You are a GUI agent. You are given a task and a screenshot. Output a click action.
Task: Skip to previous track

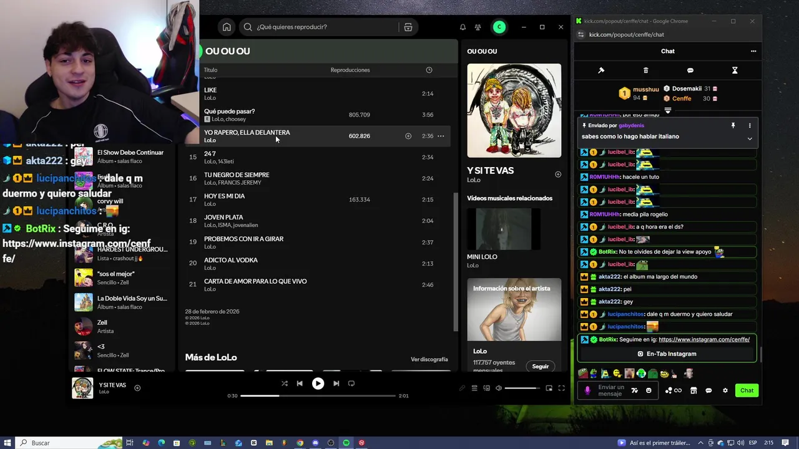pos(300,384)
